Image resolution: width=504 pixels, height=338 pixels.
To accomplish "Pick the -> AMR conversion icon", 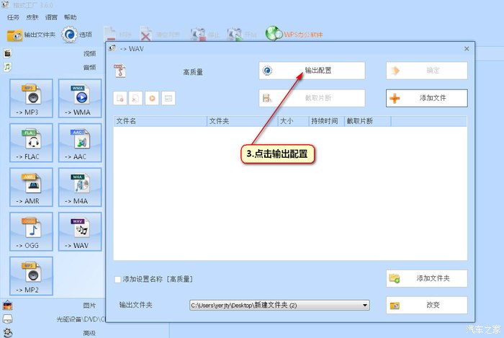I will pos(31,187).
